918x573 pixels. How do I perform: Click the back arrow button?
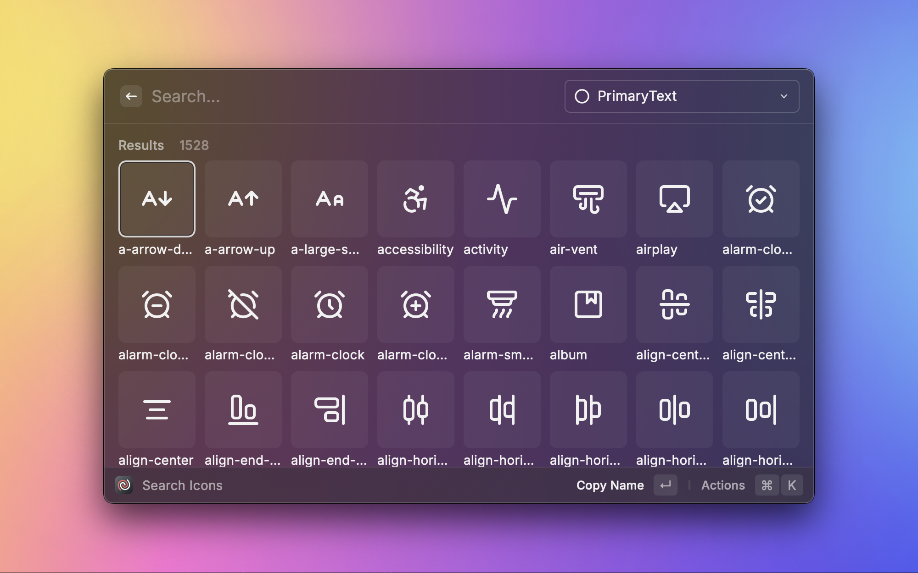point(131,96)
